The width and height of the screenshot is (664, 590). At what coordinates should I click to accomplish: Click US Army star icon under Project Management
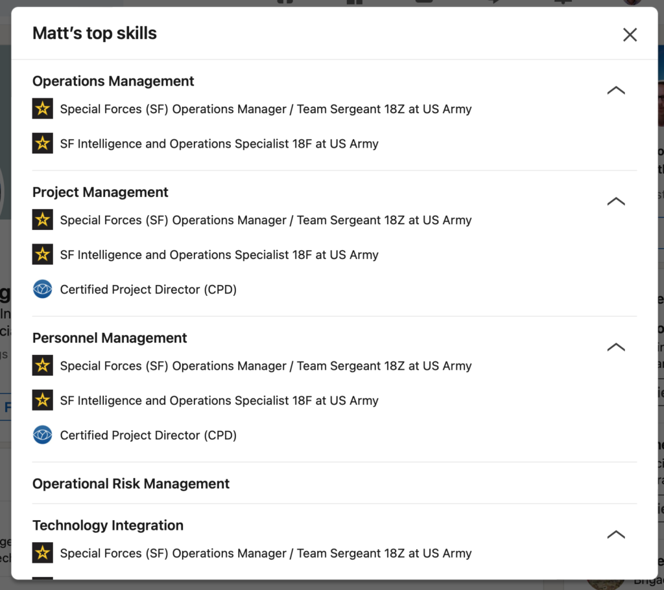click(x=43, y=220)
